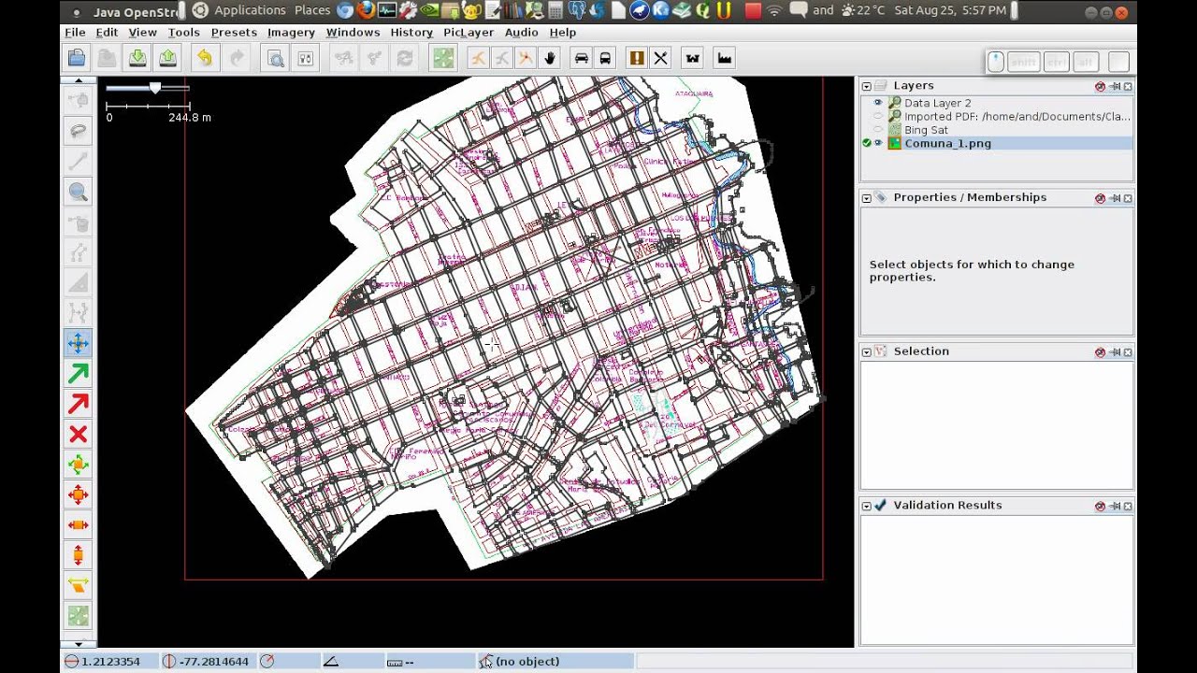The image size is (1197, 673).
Task: Select the Lasso tool in left toolbar
Action: [x=79, y=131]
